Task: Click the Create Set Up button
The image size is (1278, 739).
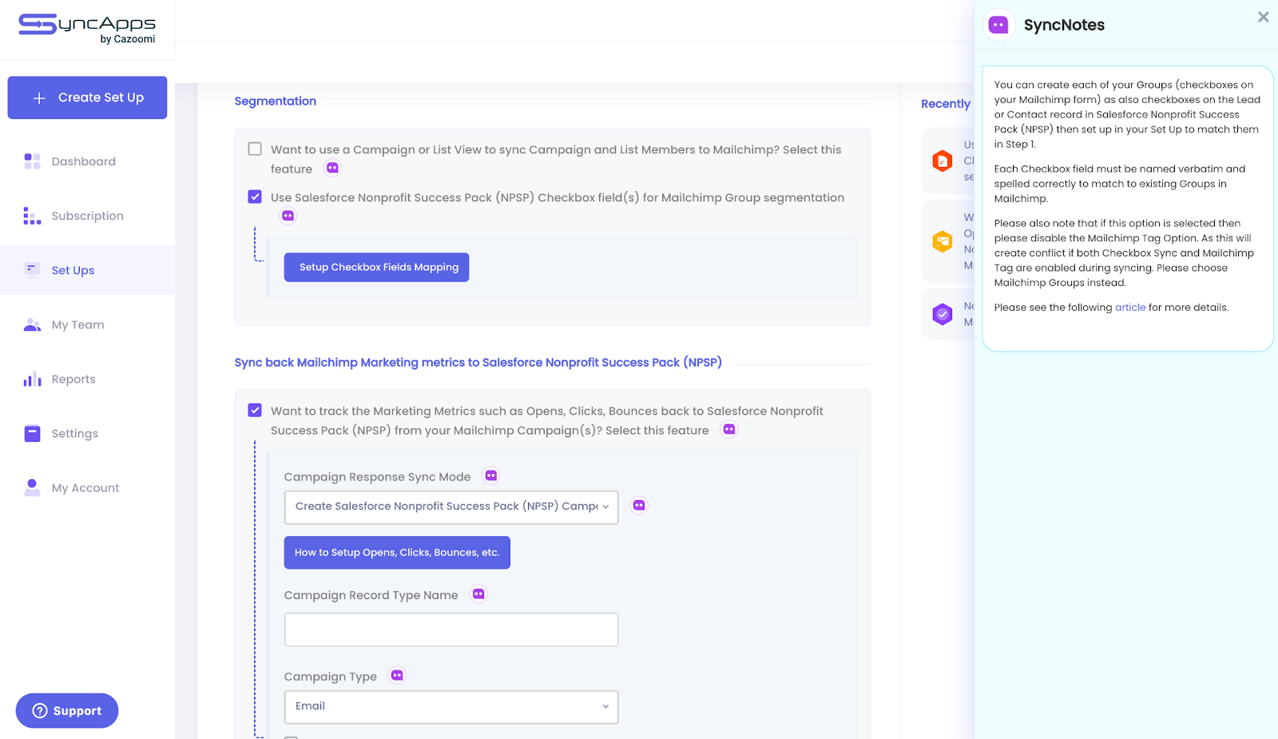Action: click(x=87, y=97)
